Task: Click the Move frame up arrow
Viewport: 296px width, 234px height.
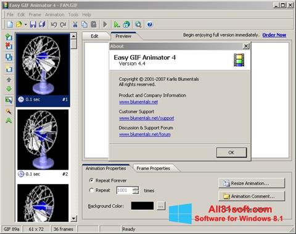Action: pos(9,80)
